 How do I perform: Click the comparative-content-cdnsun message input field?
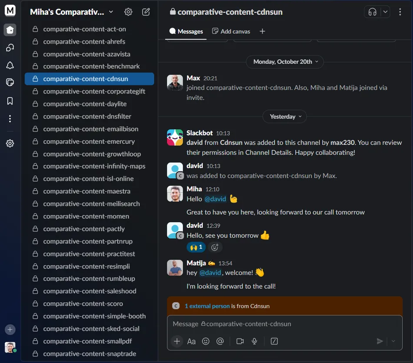[284, 323]
